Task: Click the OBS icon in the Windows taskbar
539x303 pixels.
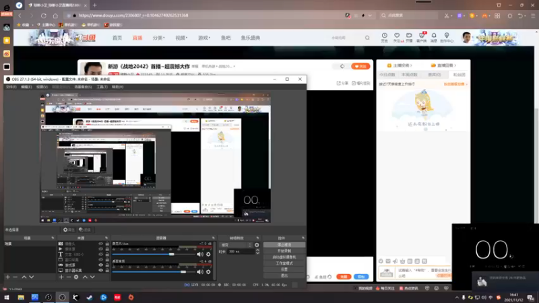Action: click(62, 298)
